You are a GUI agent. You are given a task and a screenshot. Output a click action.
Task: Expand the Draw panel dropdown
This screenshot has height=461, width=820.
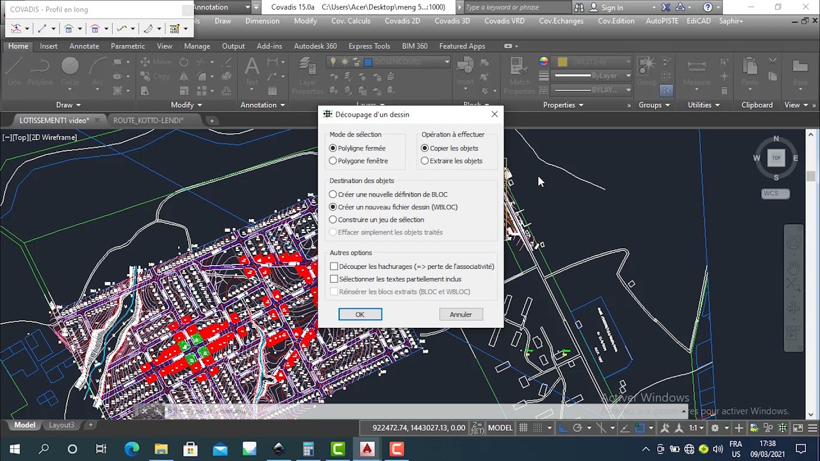point(69,105)
